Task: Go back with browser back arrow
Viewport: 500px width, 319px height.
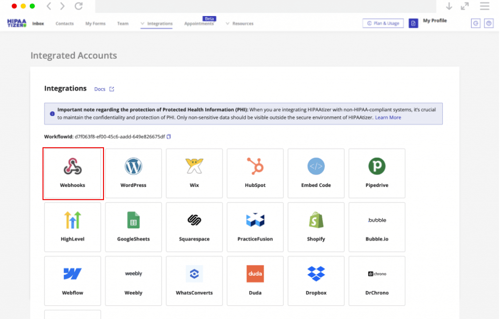Action: click(x=49, y=6)
